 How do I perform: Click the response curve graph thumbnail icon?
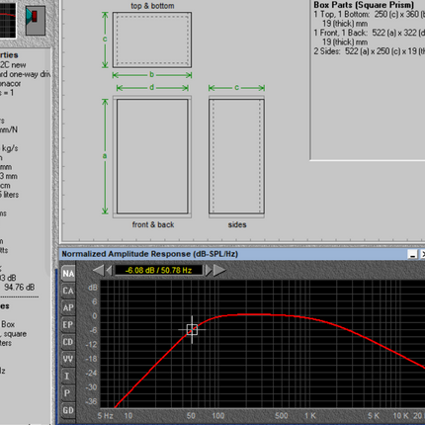(x=8, y=21)
